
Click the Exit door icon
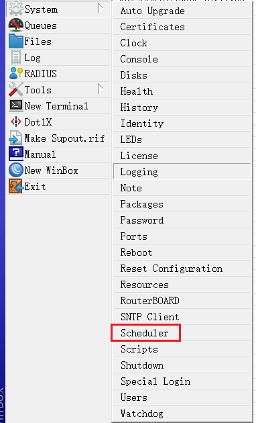[16, 187]
